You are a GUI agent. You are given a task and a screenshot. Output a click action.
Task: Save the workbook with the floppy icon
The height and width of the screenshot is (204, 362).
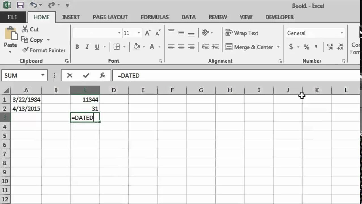tap(20, 5)
